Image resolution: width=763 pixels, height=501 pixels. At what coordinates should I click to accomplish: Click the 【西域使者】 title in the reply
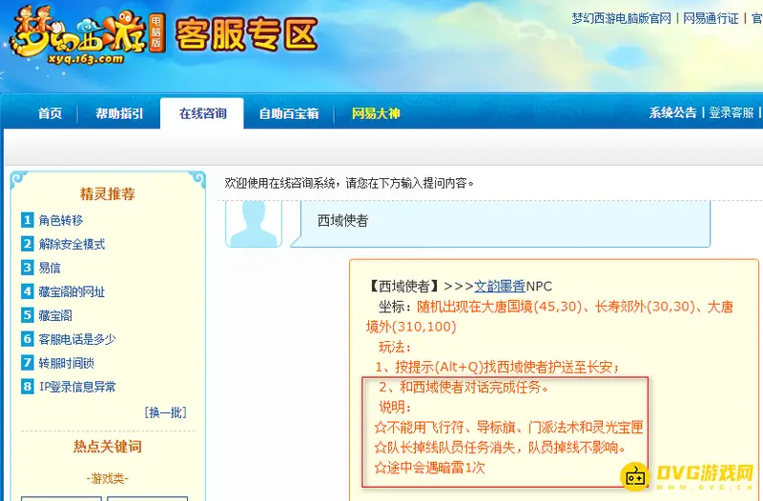point(403,286)
